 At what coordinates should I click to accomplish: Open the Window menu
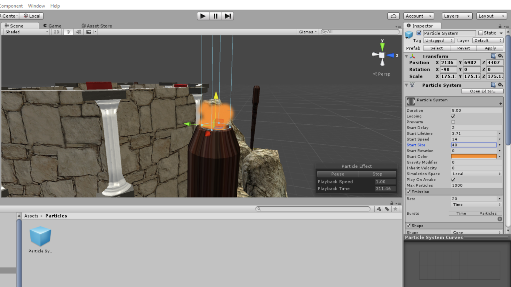pos(36,6)
